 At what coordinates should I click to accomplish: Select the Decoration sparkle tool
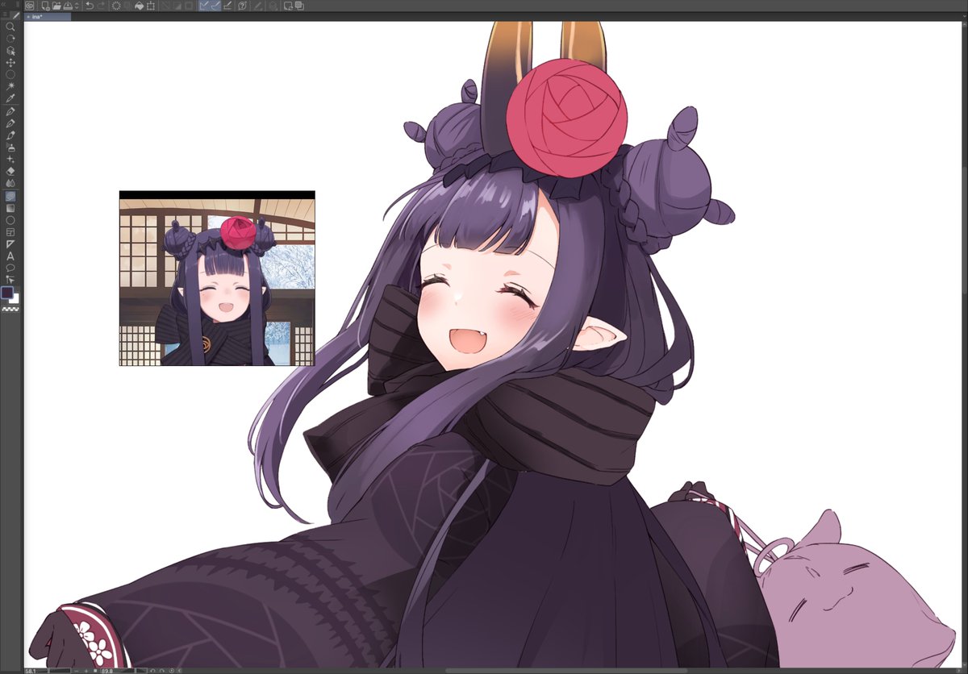pyautogui.click(x=10, y=159)
